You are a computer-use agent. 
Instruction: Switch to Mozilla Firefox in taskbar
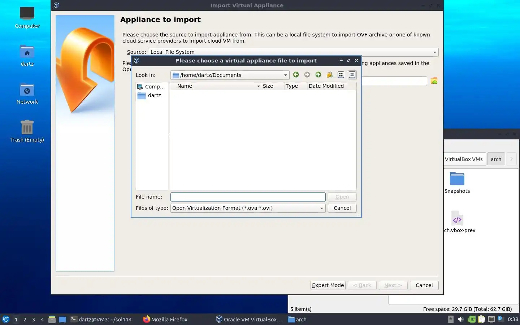click(x=165, y=319)
